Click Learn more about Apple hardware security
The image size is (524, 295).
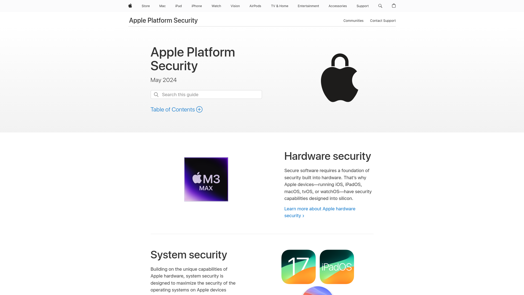coord(320,212)
